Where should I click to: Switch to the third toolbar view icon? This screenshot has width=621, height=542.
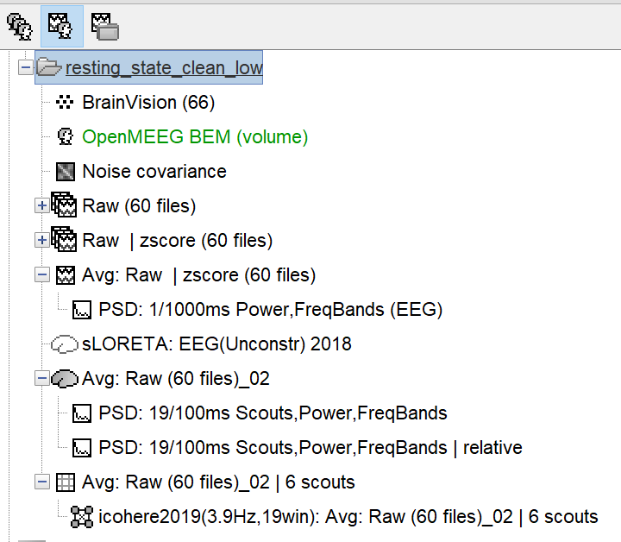104,26
